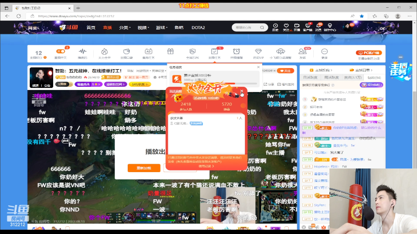This screenshot has height=234, width=417.
Task: Click the Douyu logo in the navigation bar
Action: [68, 28]
